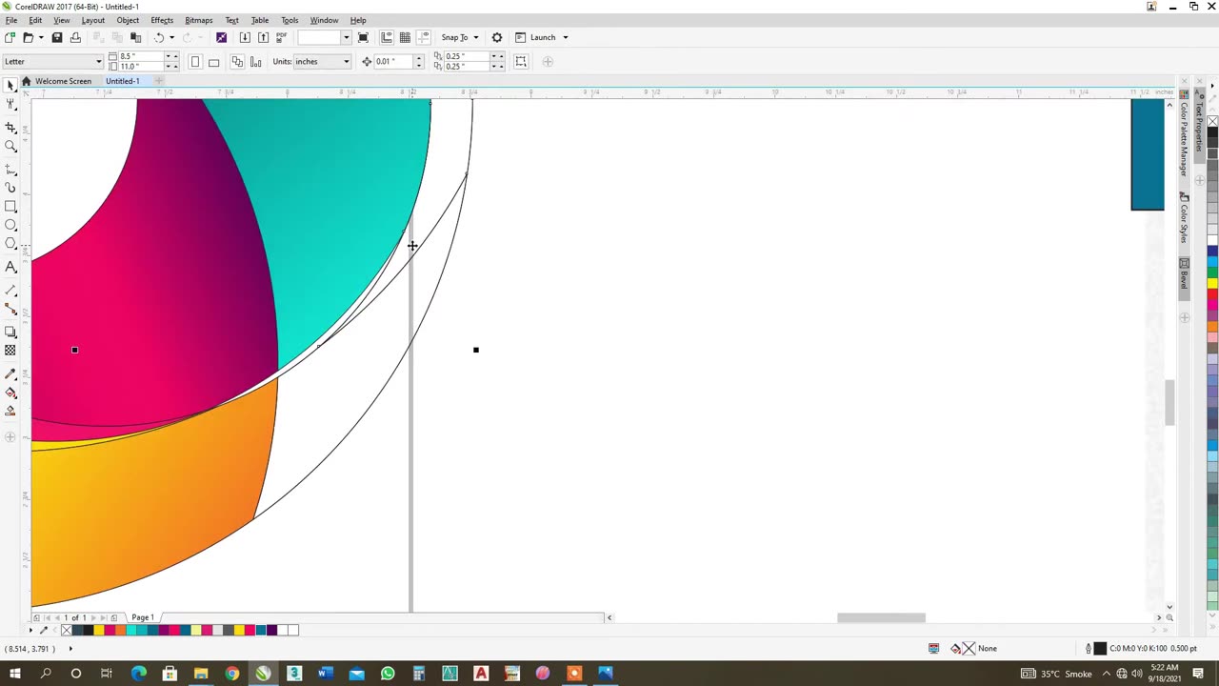Select the Zoom tool in toolbox
The height and width of the screenshot is (686, 1219).
[x=10, y=147]
